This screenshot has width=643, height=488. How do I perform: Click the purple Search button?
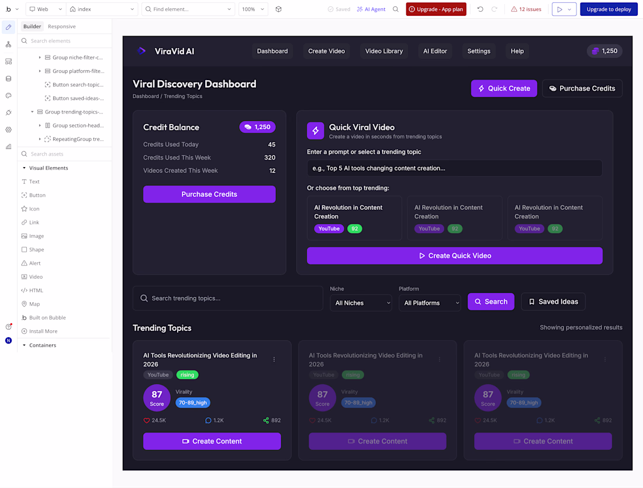[491, 302]
